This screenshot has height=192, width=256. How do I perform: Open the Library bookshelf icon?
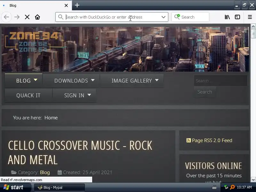(227, 17)
